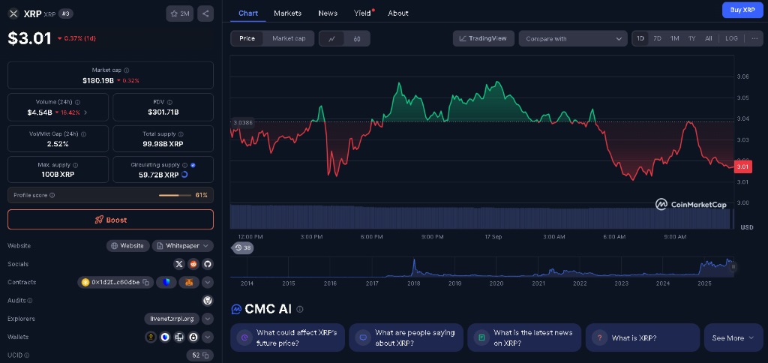Open the X (Twitter) social link
The width and height of the screenshot is (768, 363).
tap(179, 264)
